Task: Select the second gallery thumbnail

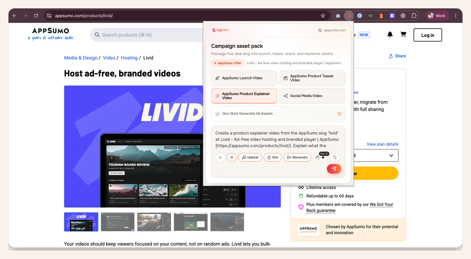Action: (117, 222)
